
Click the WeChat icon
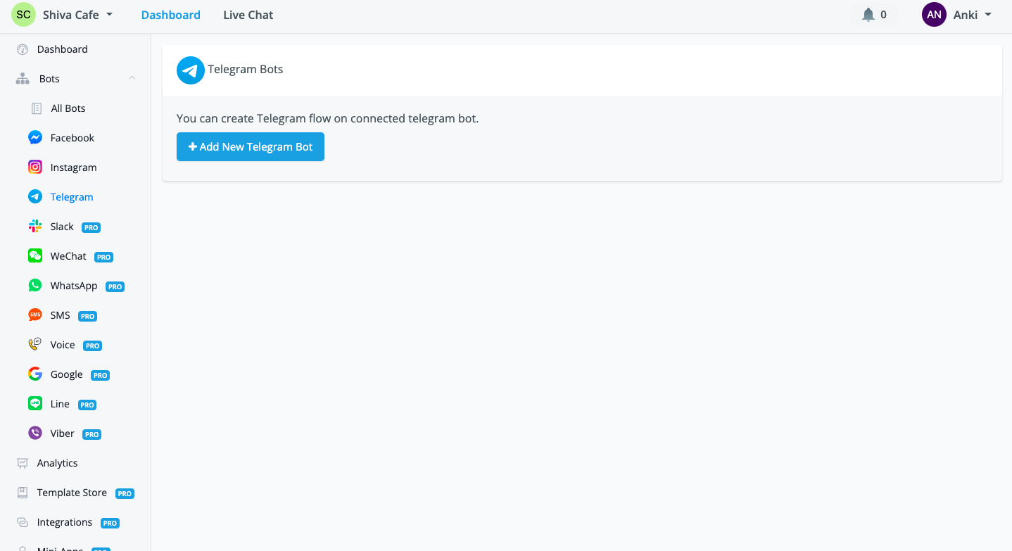tap(35, 256)
